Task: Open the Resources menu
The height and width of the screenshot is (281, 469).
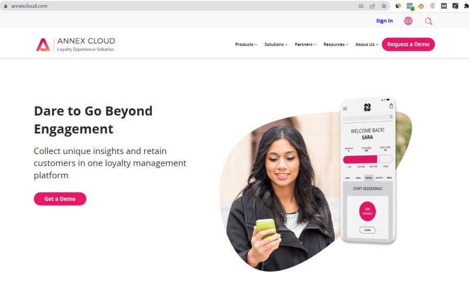Action: tap(335, 44)
